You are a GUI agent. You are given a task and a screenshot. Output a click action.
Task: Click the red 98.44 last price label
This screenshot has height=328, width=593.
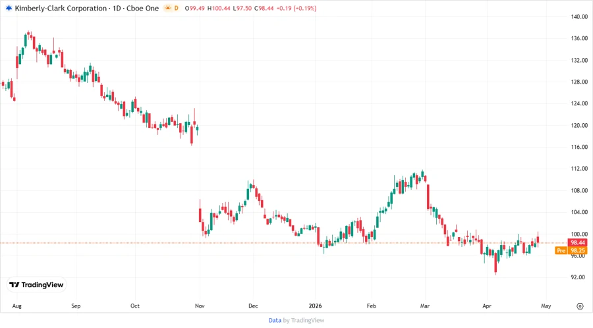coord(577,242)
